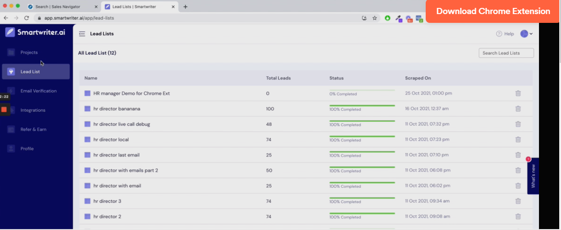Click the browser reload icon
This screenshot has height=230, width=561.
click(26, 18)
